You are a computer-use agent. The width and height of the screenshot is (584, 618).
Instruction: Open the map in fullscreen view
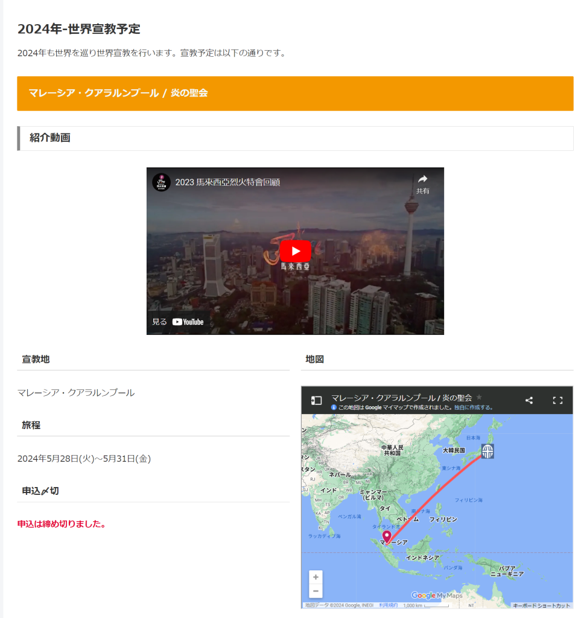pyautogui.click(x=557, y=400)
